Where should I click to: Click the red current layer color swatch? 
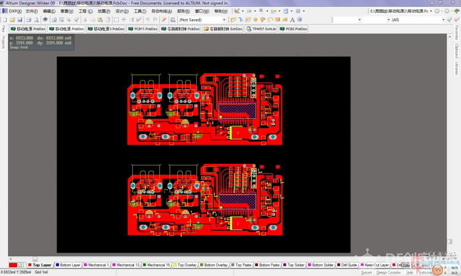(x=13, y=265)
